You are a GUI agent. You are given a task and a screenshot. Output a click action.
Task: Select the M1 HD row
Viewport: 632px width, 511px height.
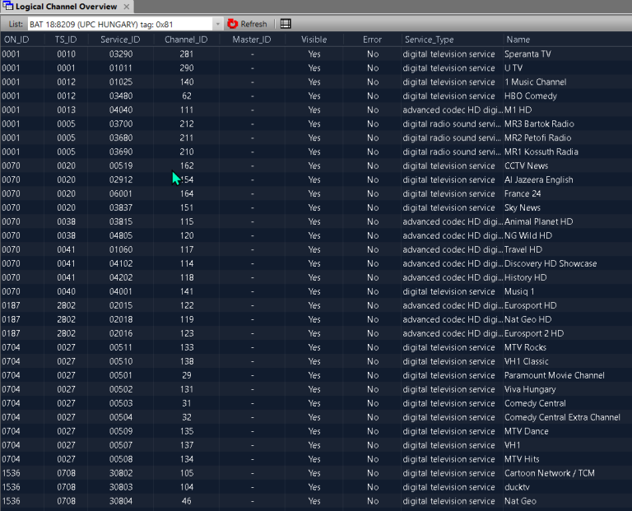[316, 110]
